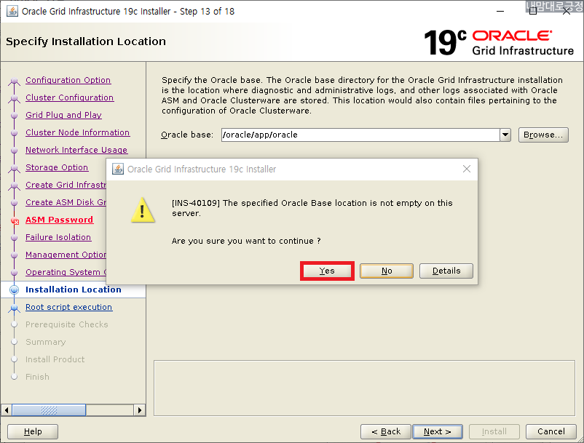Click the Root script execution step marker
584x443 pixels.
(x=14, y=308)
